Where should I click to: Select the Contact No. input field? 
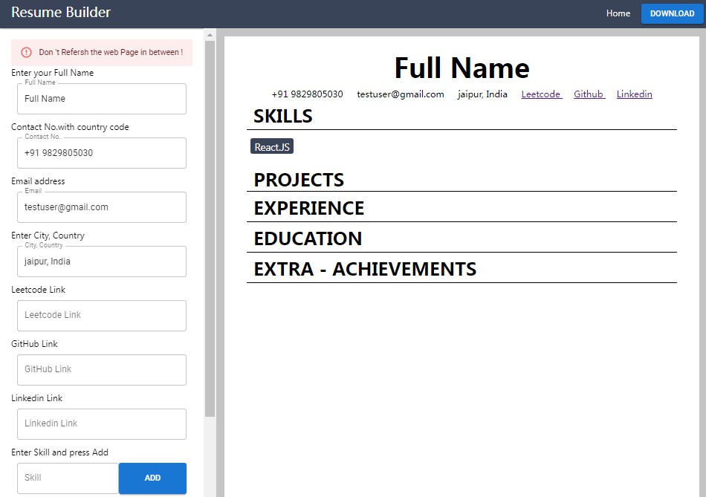coord(101,152)
